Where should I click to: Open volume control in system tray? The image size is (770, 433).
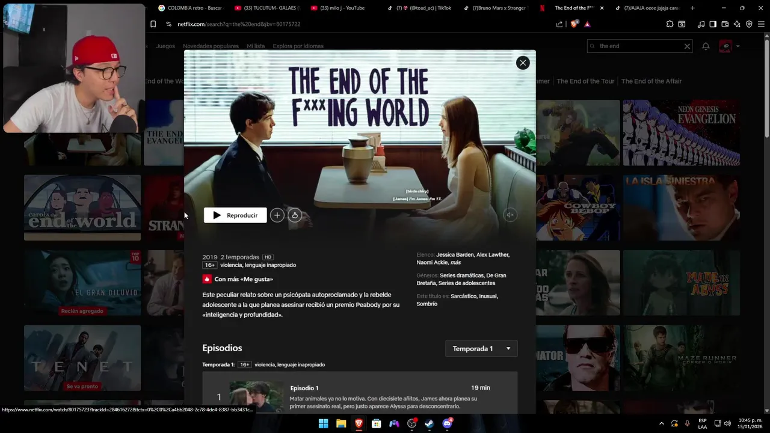(727, 423)
